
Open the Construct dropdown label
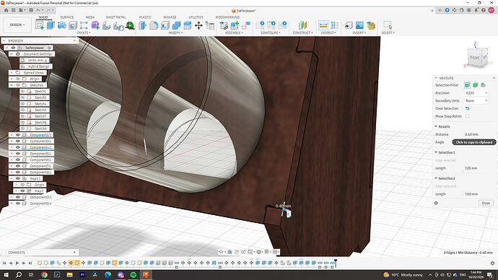click(x=302, y=32)
